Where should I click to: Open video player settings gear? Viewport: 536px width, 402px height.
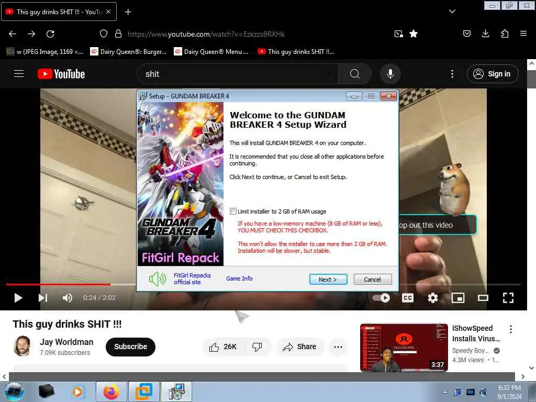coord(433,298)
